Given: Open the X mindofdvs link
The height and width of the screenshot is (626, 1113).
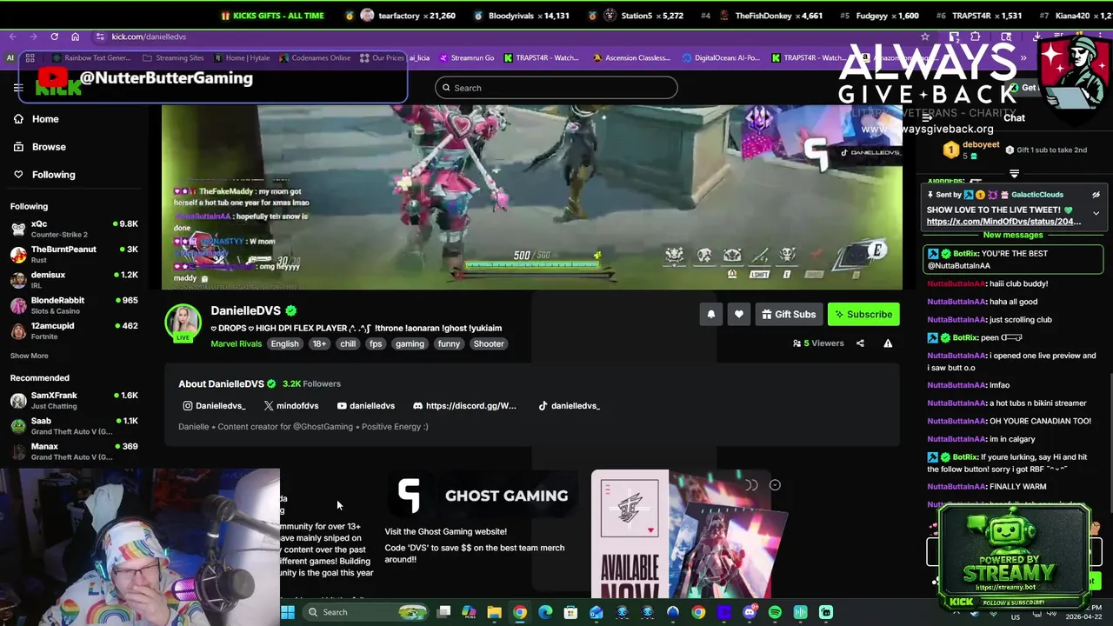Looking at the screenshot, I should pos(291,406).
